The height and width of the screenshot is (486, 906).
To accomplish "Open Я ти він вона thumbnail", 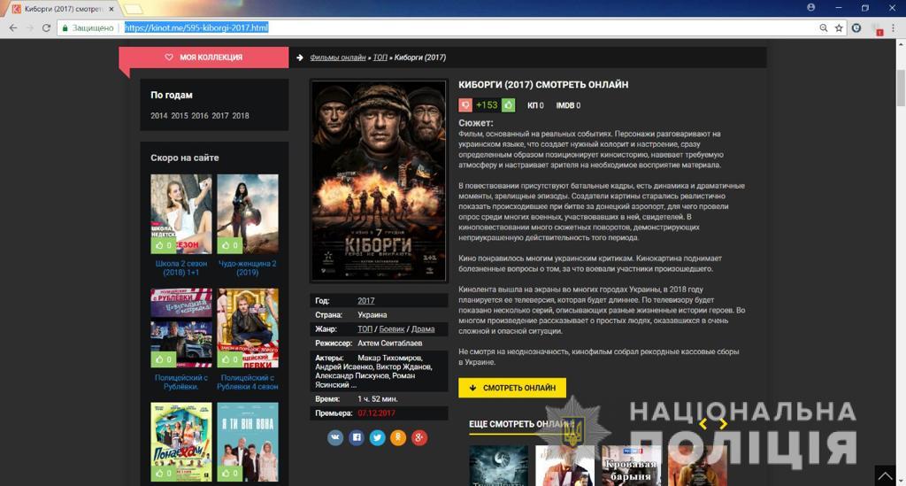I will tap(248, 442).
